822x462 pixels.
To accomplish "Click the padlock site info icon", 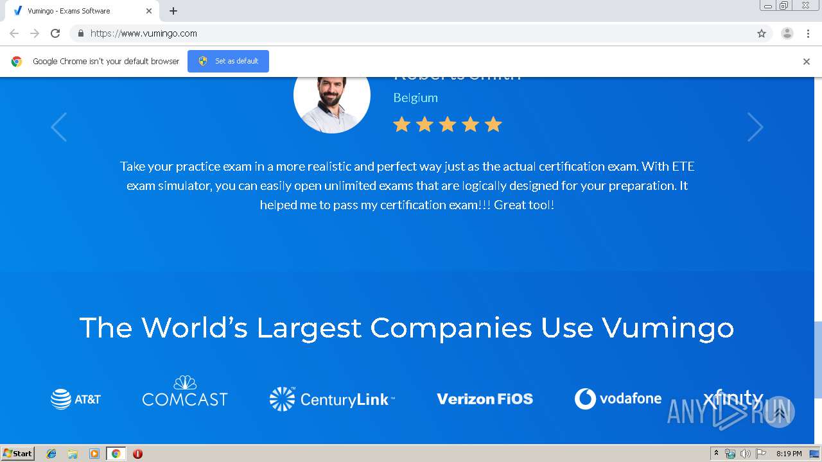I will (80, 33).
